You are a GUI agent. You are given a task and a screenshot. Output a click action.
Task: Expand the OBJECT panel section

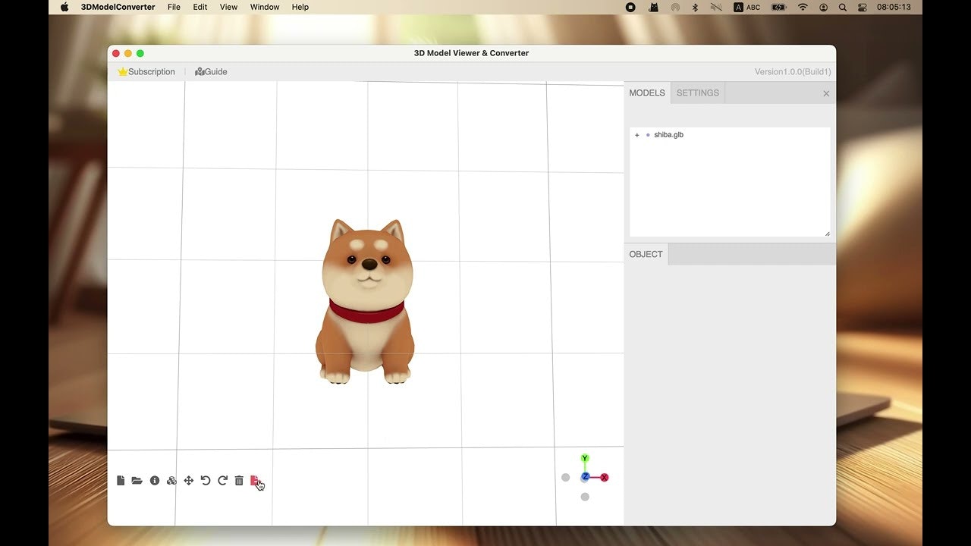click(646, 254)
